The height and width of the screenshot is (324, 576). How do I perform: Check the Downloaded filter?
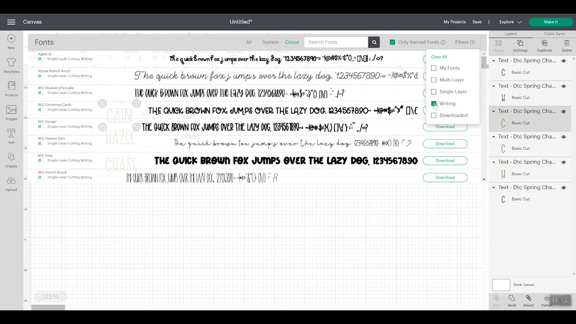point(434,115)
